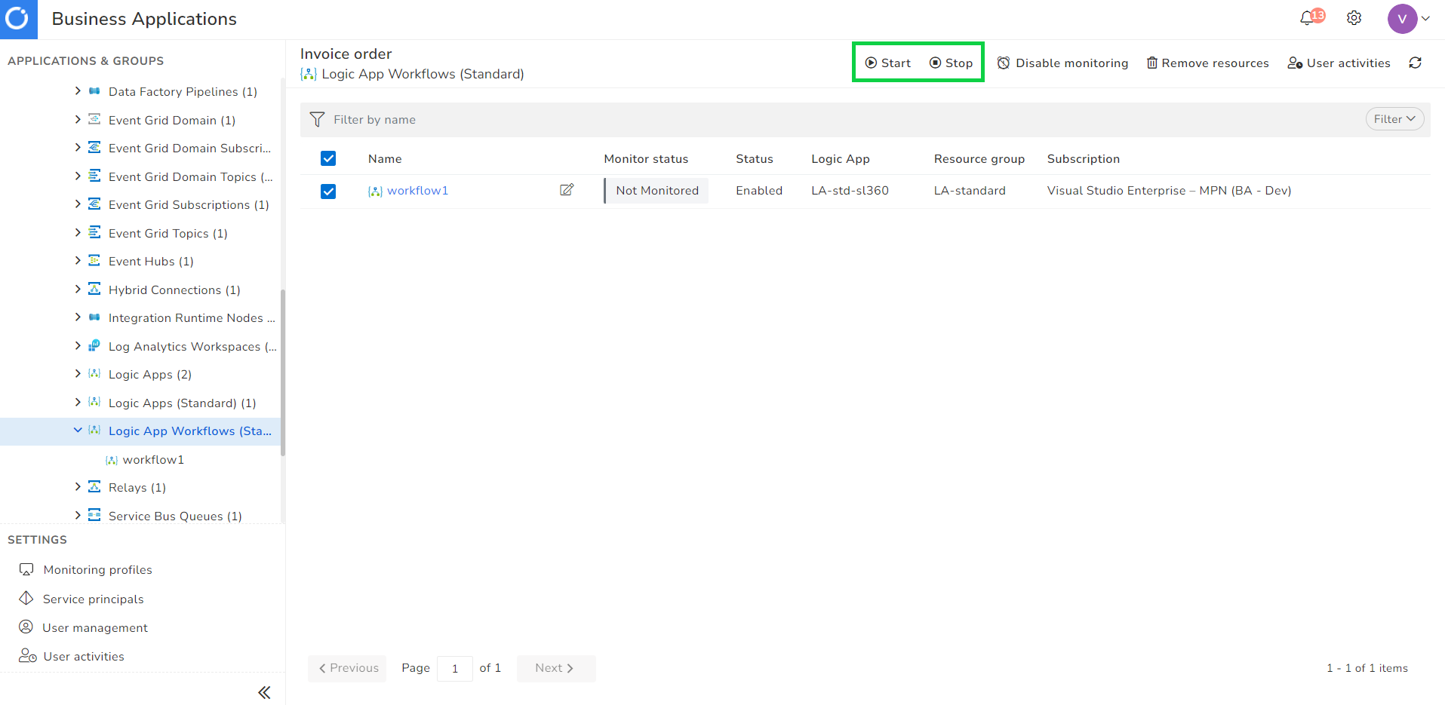Screen dimensions: 1445x705
Task: Click the Event Grid Topics icon
Action: pos(94,232)
